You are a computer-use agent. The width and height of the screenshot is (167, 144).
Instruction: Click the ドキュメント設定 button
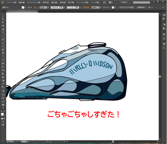pos(126,8)
